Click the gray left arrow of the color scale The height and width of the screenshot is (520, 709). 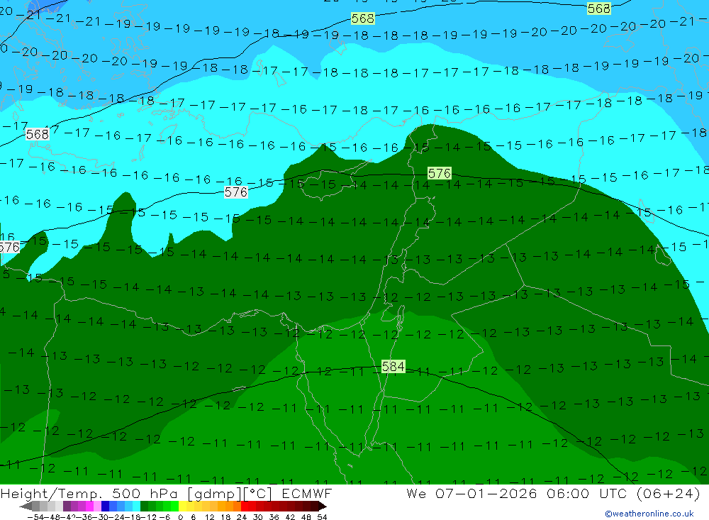26,506
